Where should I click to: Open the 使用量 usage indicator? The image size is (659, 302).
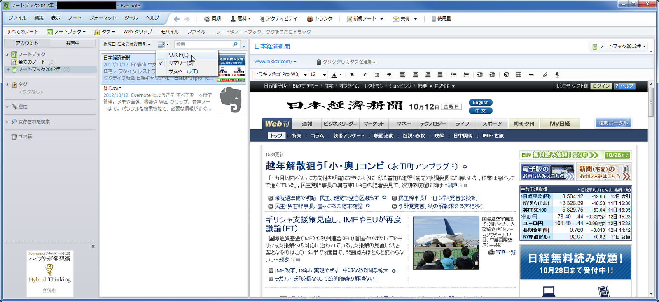coord(441,19)
